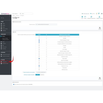Image resolution: width=103 pixels, height=103 pixels.
Task: Click the Save icon in the license panel
Action: click(x=100, y=28)
